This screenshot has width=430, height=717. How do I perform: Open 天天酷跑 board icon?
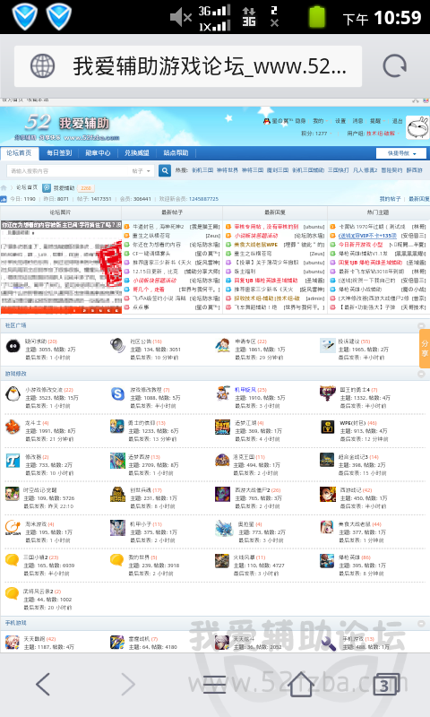tap(13, 642)
